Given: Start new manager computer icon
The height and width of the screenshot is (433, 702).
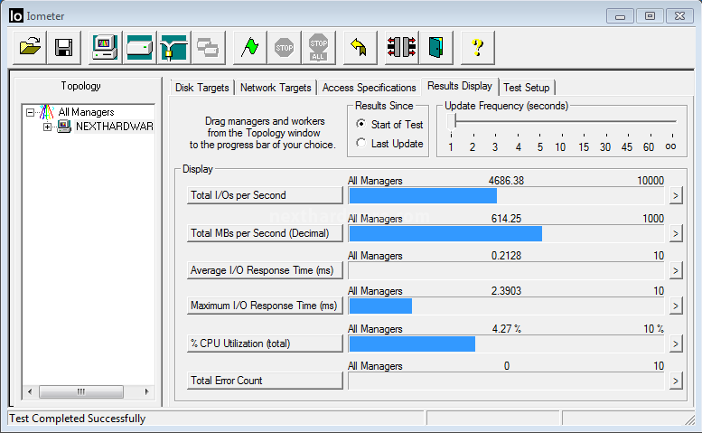Looking at the screenshot, I should pos(105,48).
